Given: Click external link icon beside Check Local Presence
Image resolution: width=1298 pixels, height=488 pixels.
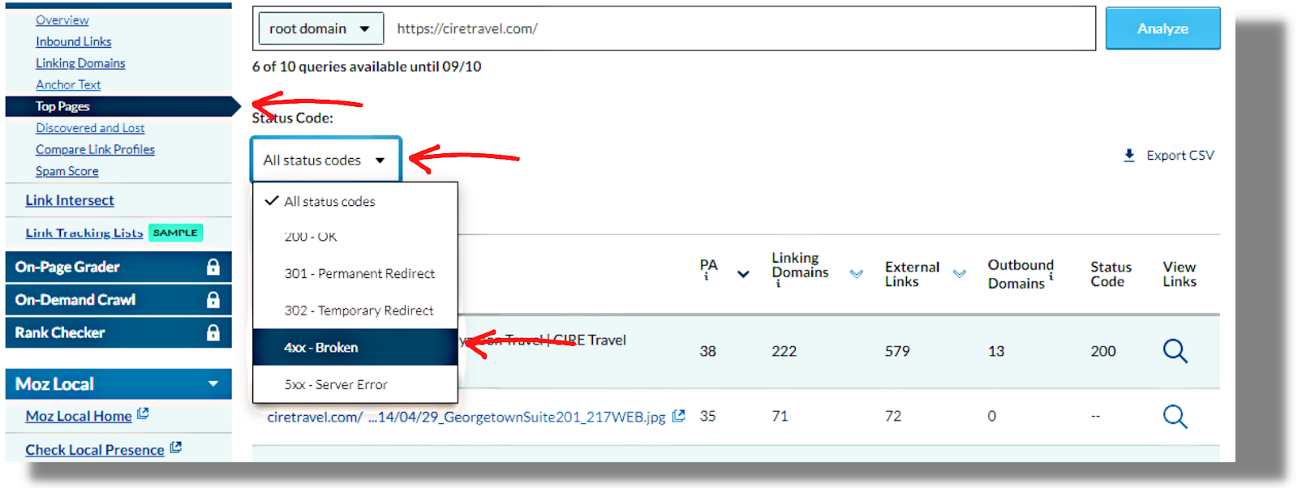Looking at the screenshot, I should pyautogui.click(x=176, y=447).
